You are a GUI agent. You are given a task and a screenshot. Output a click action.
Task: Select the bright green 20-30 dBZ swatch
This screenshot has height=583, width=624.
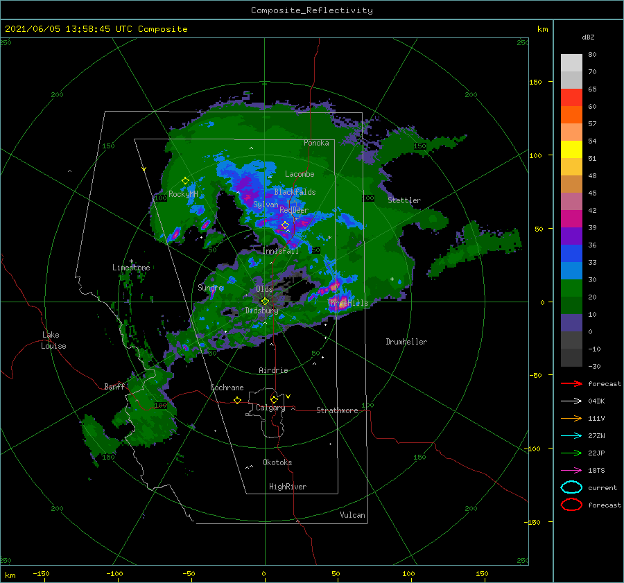571,288
